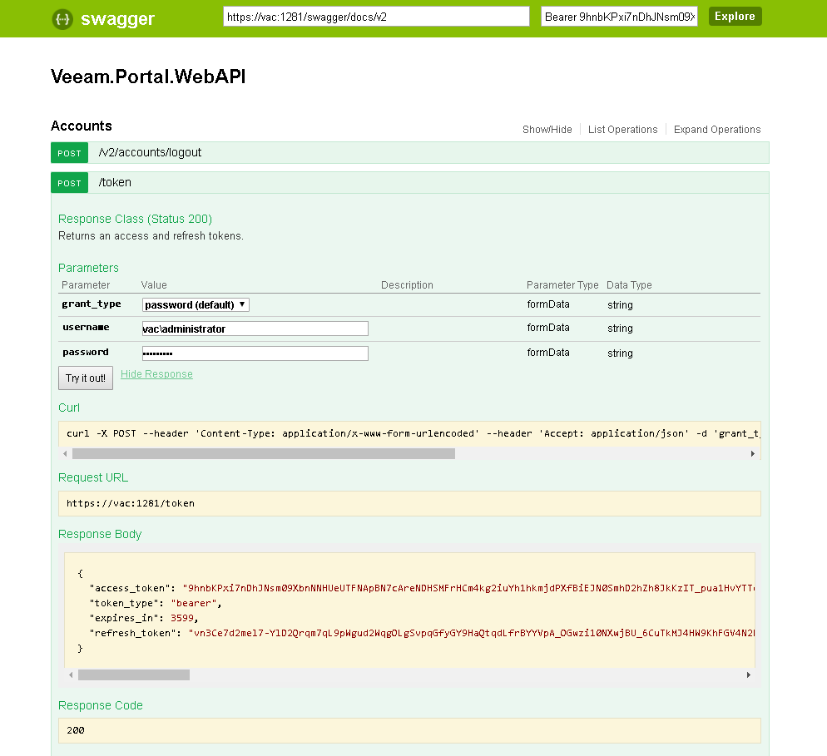Click the POST badge for /token
The height and width of the screenshot is (756, 827).
click(70, 183)
